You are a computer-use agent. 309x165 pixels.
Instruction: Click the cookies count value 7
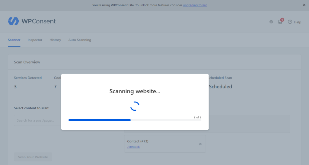click(x=55, y=87)
